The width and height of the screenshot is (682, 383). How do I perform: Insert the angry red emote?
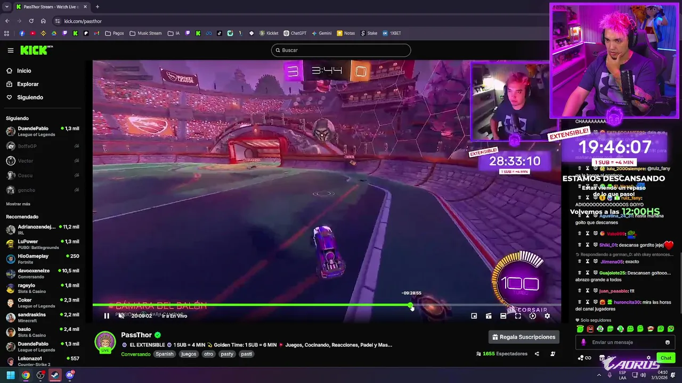[590, 329]
